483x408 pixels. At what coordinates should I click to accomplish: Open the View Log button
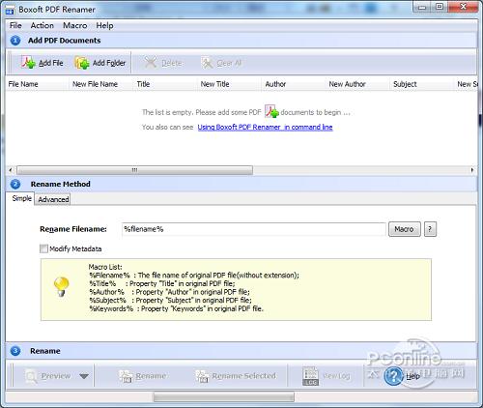click(x=326, y=376)
